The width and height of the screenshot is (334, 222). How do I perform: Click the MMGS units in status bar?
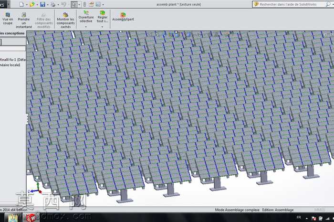pyautogui.click(x=319, y=210)
